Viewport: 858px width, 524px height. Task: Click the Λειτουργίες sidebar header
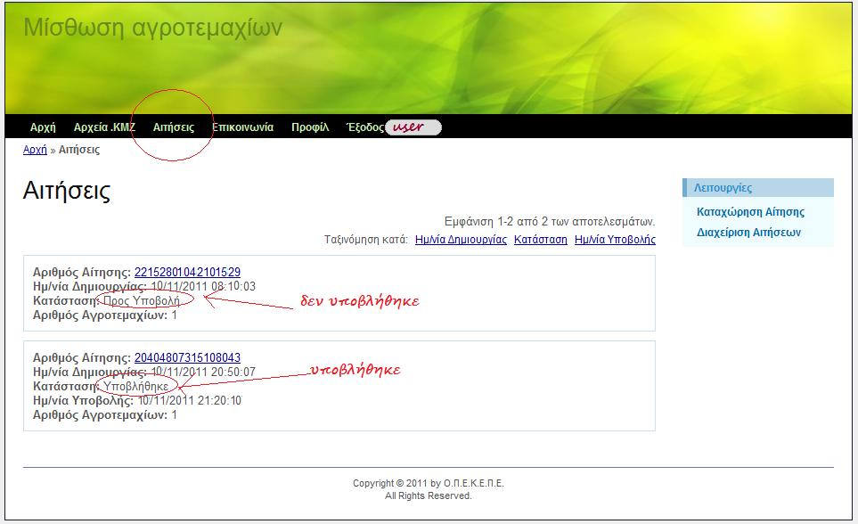[x=723, y=188]
